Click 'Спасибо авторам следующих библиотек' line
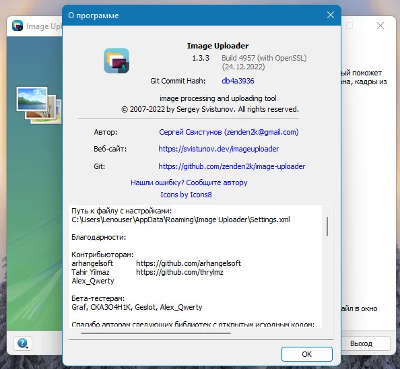 [193, 324]
